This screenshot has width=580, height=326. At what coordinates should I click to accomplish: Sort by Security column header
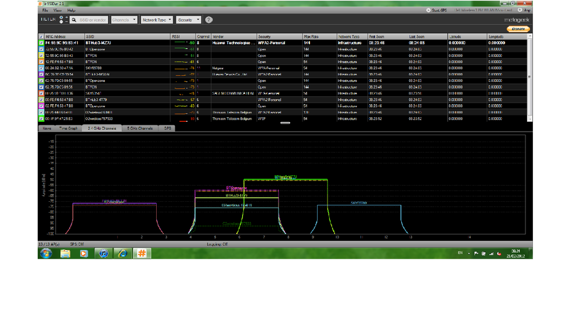279,37
